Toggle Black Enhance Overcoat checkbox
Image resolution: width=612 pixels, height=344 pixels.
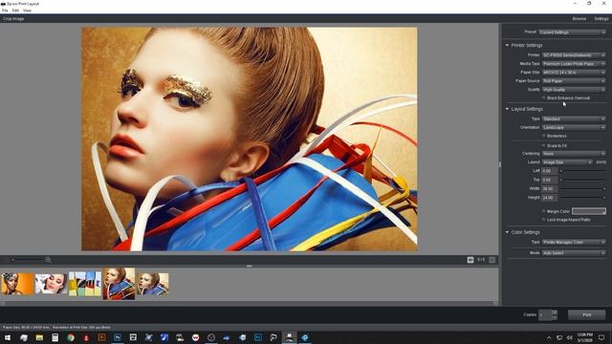click(544, 97)
